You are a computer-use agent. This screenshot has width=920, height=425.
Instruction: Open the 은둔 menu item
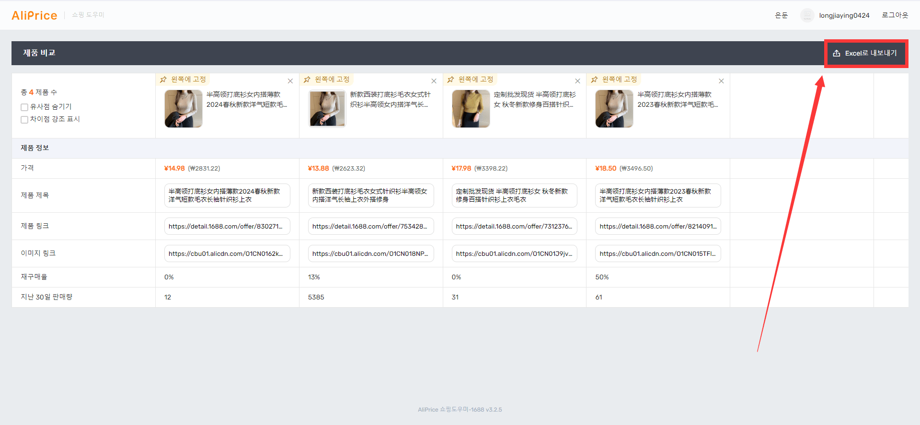[x=782, y=15]
